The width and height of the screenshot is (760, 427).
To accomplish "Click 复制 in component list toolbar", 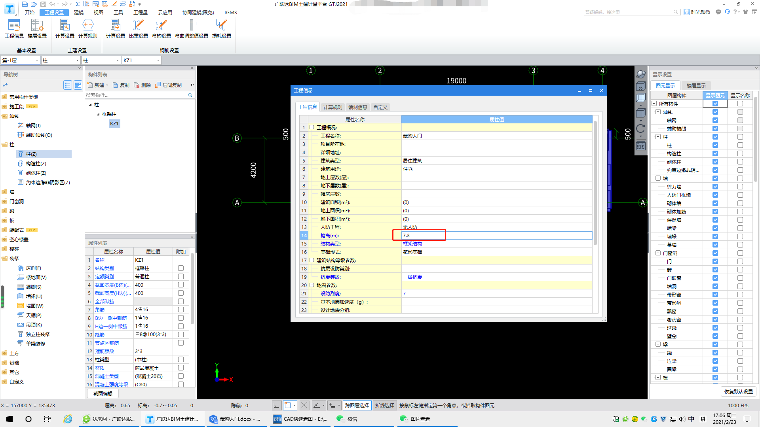I will (x=121, y=85).
